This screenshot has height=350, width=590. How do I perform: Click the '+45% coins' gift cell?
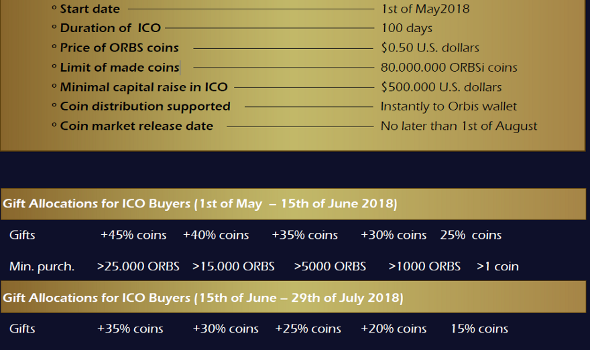click(133, 235)
